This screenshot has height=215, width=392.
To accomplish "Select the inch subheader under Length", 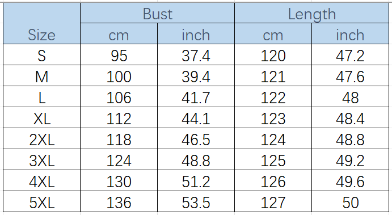I will [350, 33].
